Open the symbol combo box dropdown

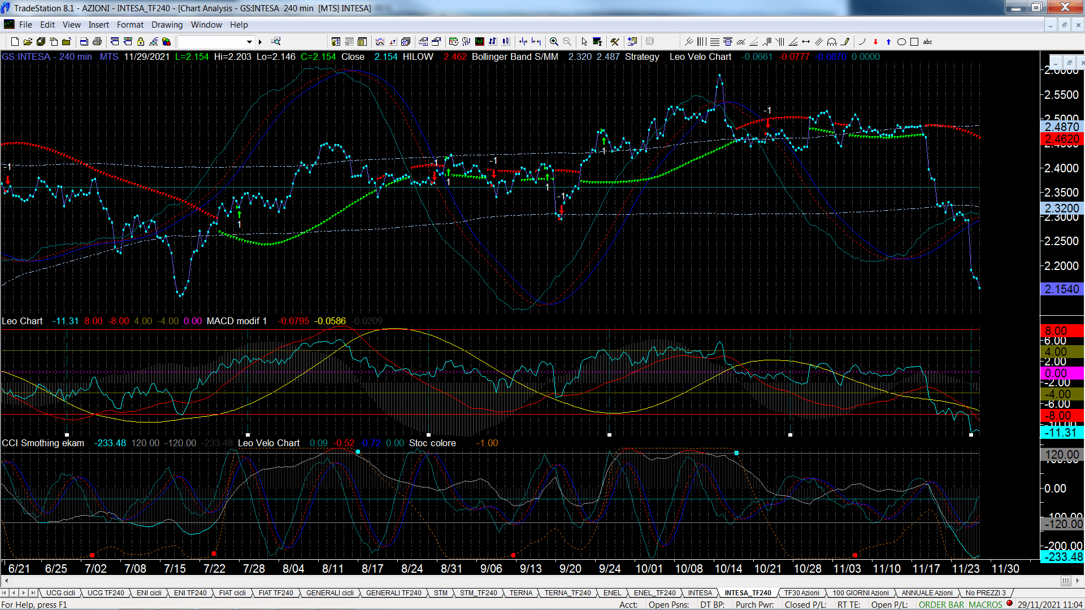point(249,42)
